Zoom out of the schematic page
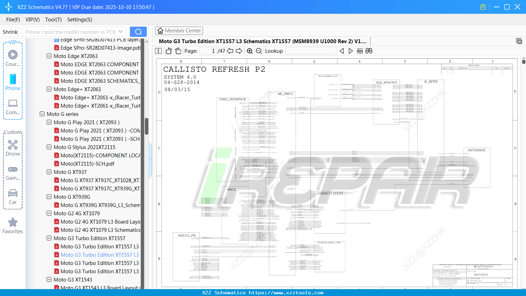The width and height of the screenshot is (526, 296). 258,51
